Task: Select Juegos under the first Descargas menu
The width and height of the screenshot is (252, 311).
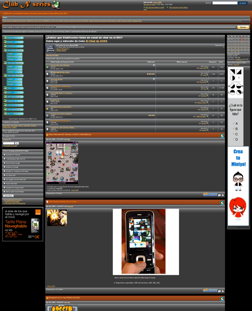Action: tap(15, 54)
